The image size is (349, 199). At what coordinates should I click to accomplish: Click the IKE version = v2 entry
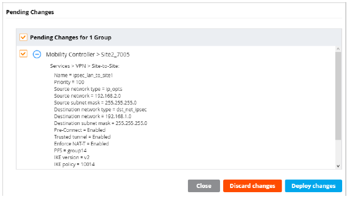tap(72, 158)
